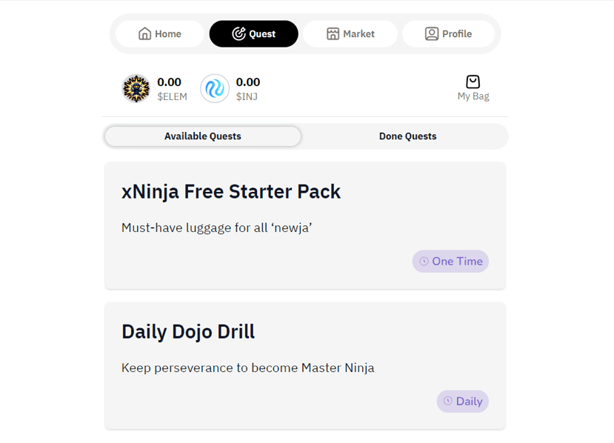Switch to the Done Quests tab

tap(407, 136)
